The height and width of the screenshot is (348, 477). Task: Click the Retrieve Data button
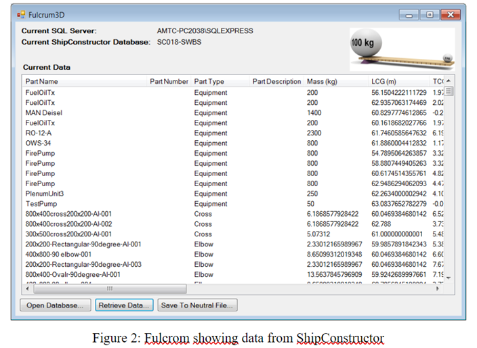(125, 305)
